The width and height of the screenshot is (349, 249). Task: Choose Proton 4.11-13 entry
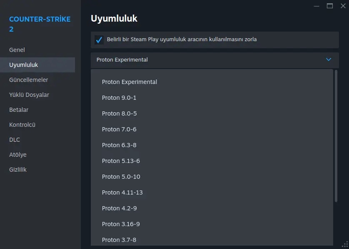(x=212, y=192)
